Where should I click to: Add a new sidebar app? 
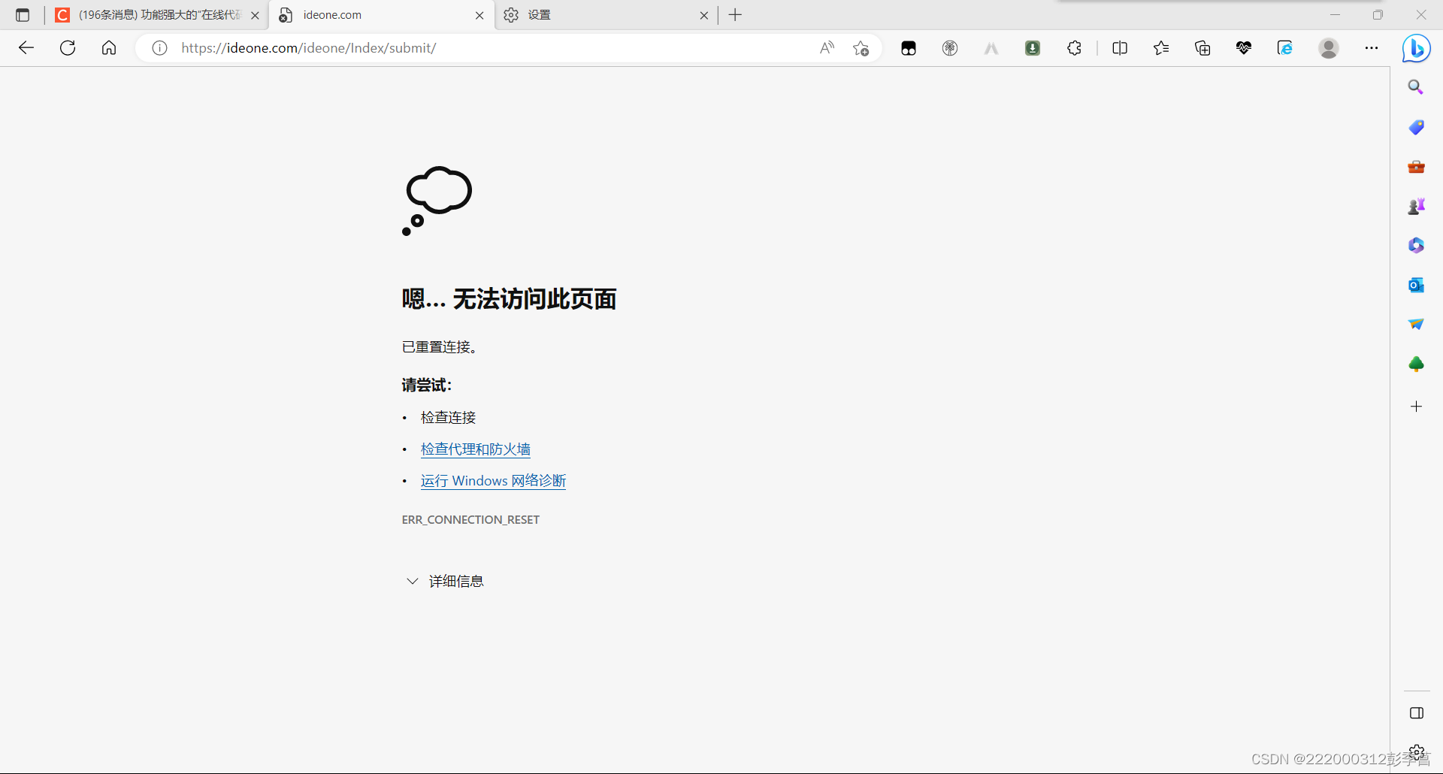(x=1416, y=407)
